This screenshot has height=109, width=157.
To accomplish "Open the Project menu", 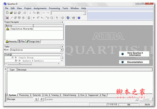I will coord(28,8).
